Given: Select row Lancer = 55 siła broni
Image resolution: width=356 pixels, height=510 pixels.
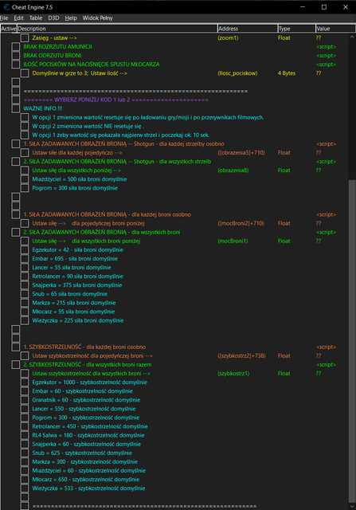Looking at the screenshot, I should tap(72, 268).
